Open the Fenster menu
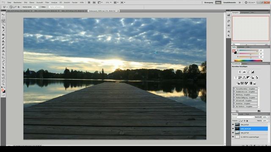 75,3
